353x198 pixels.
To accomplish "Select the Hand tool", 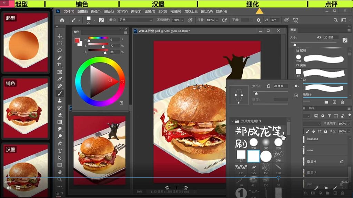I will point(60,172).
